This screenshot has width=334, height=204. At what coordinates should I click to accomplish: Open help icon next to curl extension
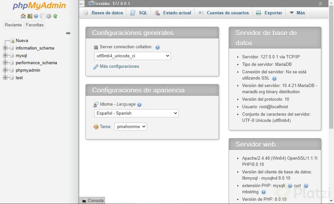pos(306,186)
